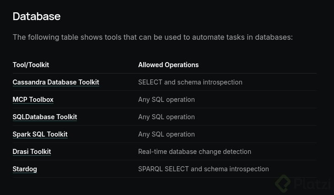
Task: Click the Tool/Toolkit column header
Action: click(x=31, y=65)
